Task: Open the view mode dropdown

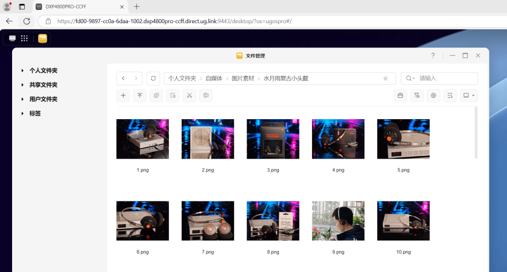Action: tap(469, 95)
